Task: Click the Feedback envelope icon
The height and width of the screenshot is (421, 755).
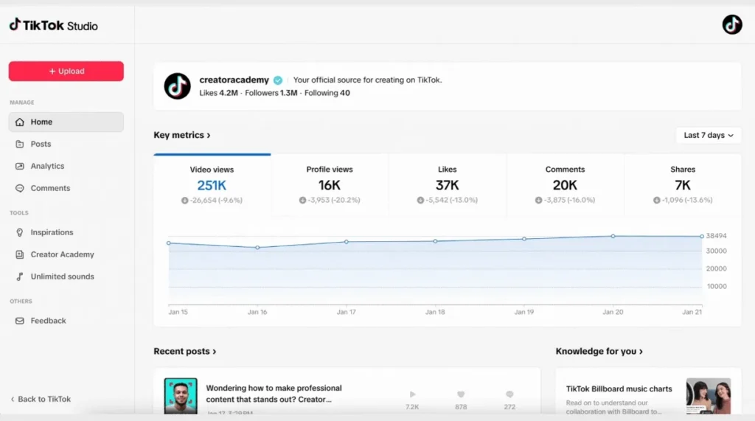Action: [x=20, y=321]
